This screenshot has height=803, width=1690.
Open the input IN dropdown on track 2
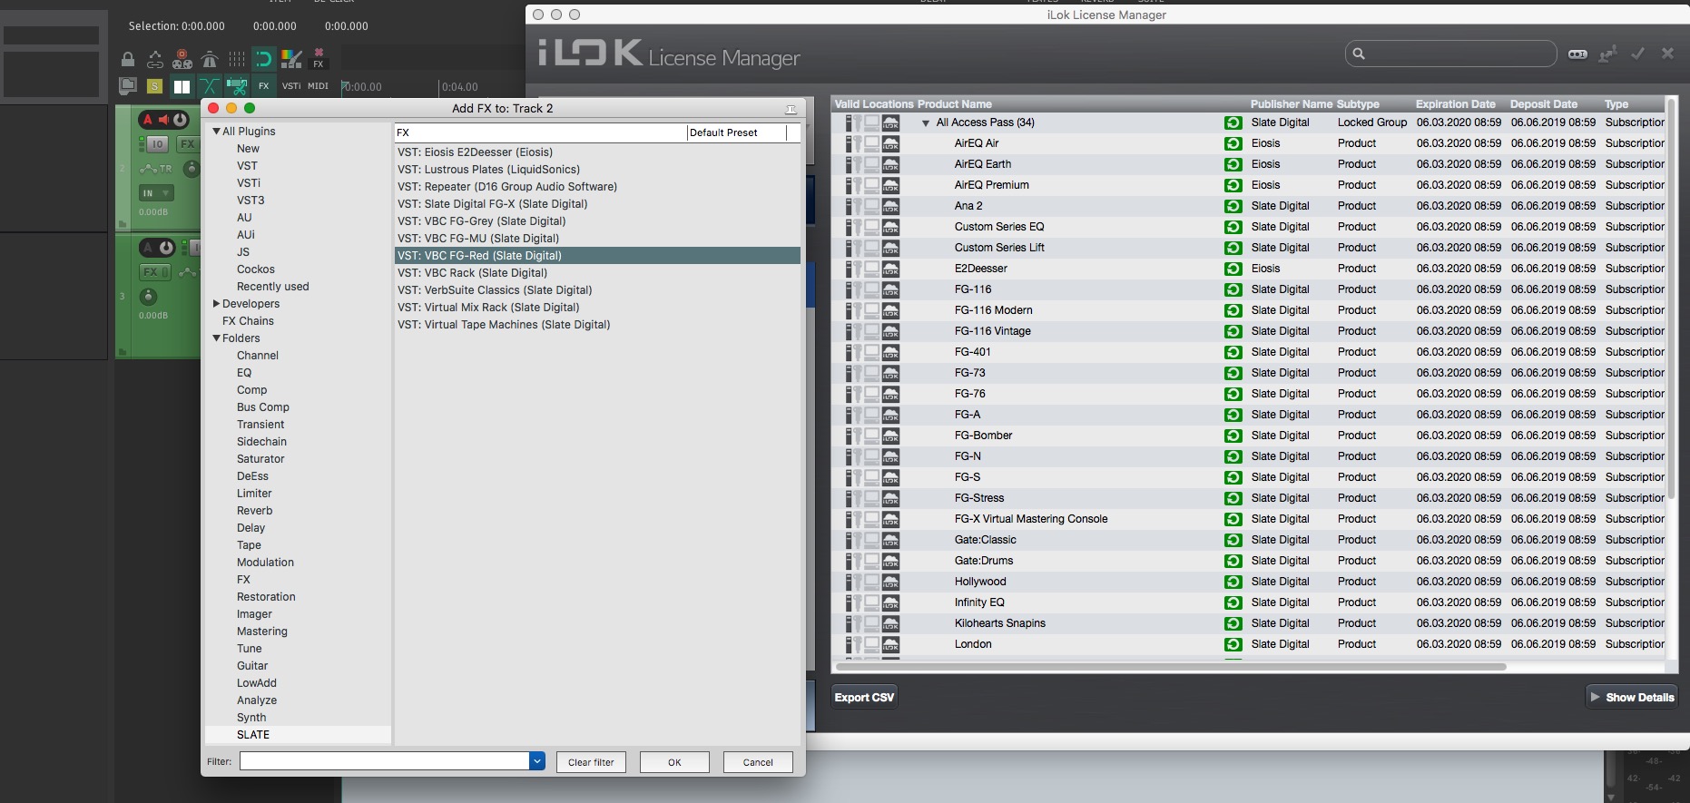click(x=155, y=193)
